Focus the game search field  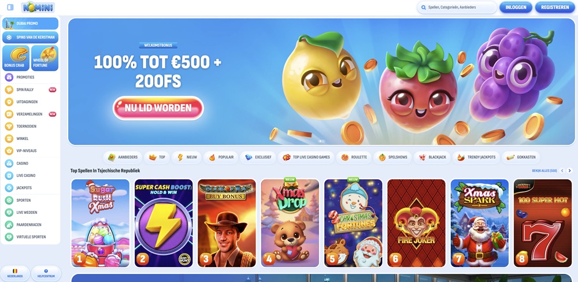457,8
